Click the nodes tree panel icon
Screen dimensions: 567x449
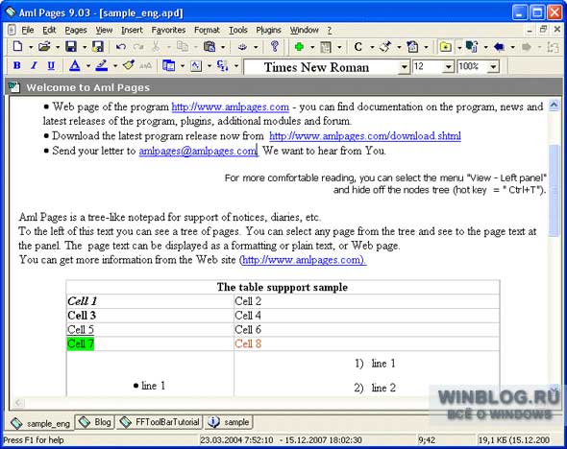[472, 47]
